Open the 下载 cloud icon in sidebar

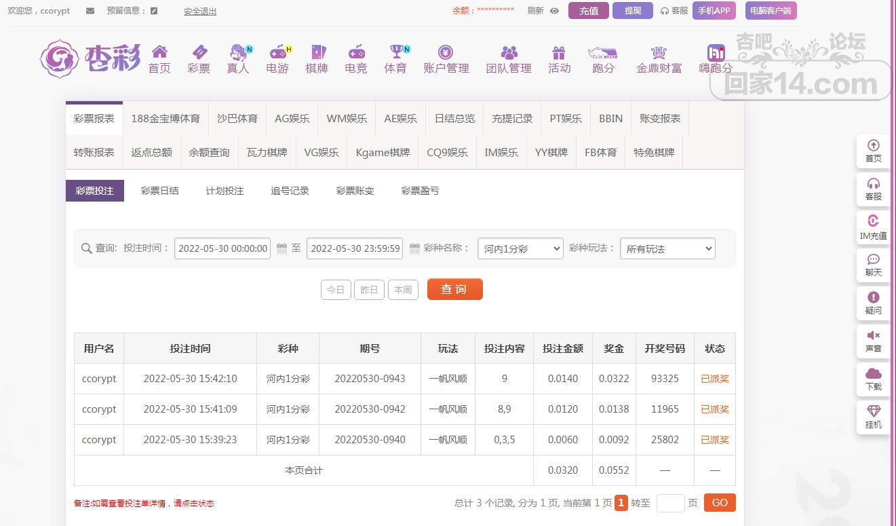pyautogui.click(x=874, y=373)
